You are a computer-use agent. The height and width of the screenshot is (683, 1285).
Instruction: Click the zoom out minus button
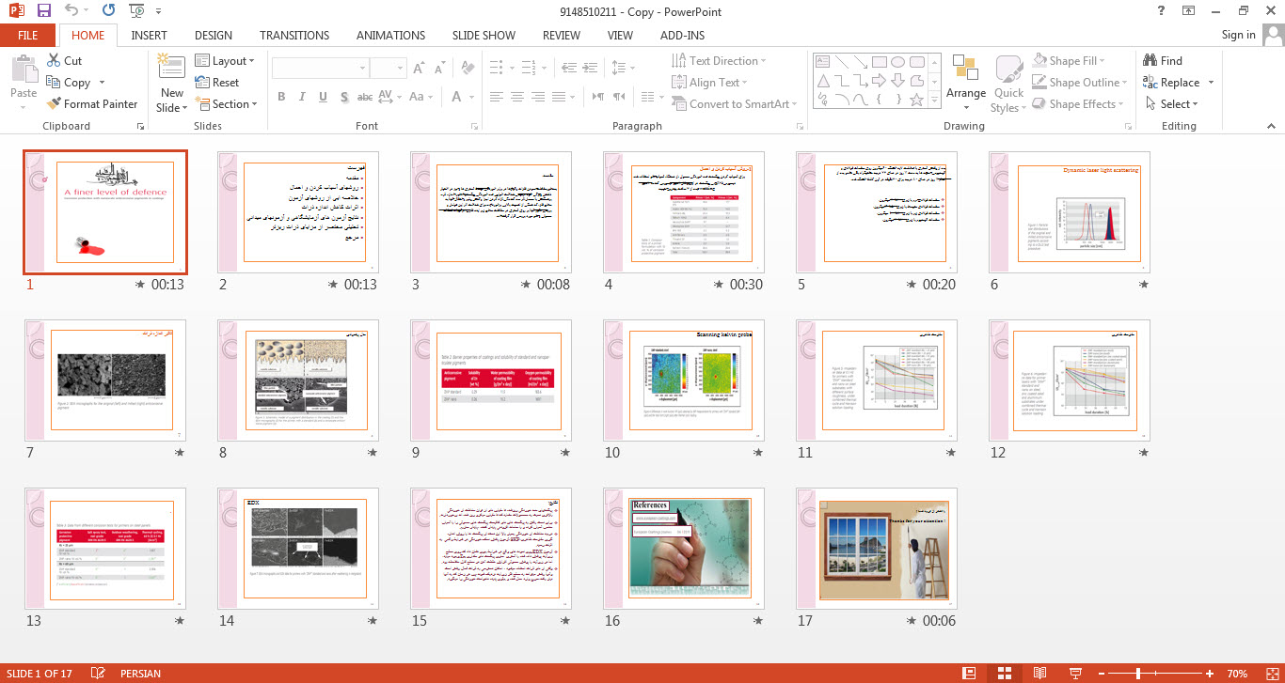coord(1101,674)
